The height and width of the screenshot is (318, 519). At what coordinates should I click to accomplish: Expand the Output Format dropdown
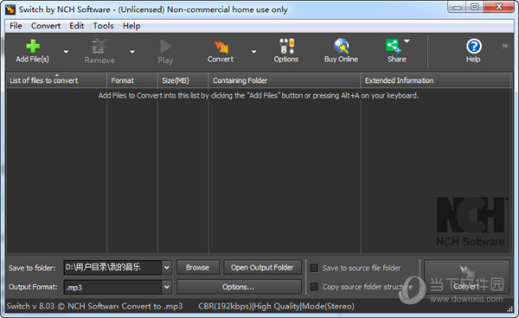[167, 287]
